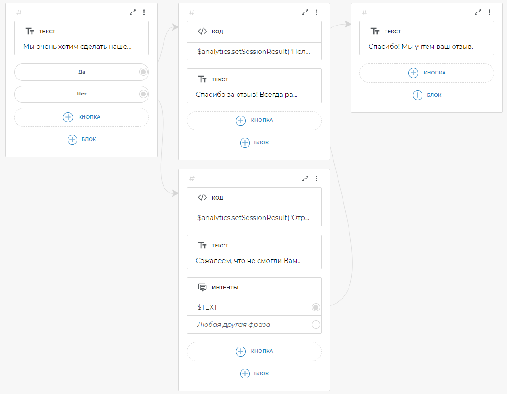
Task: Open three-dot menu of the first block
Action: coord(144,12)
